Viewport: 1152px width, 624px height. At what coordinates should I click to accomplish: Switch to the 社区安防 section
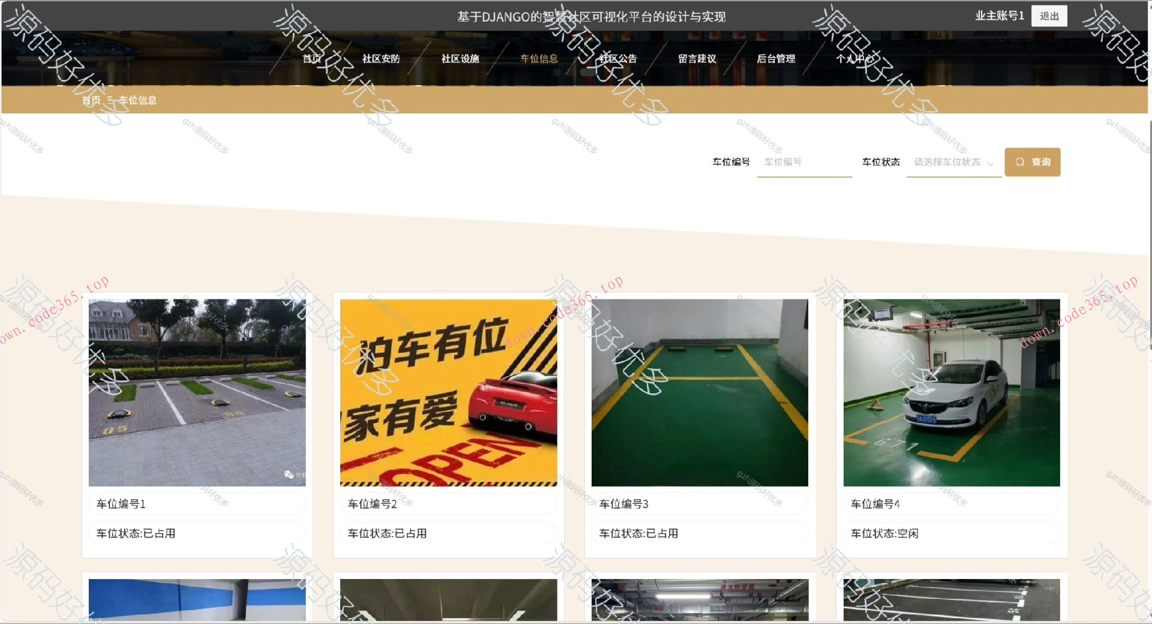coord(380,59)
